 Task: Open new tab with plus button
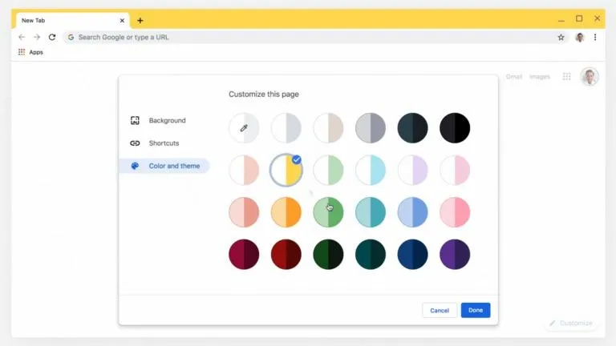tap(140, 21)
